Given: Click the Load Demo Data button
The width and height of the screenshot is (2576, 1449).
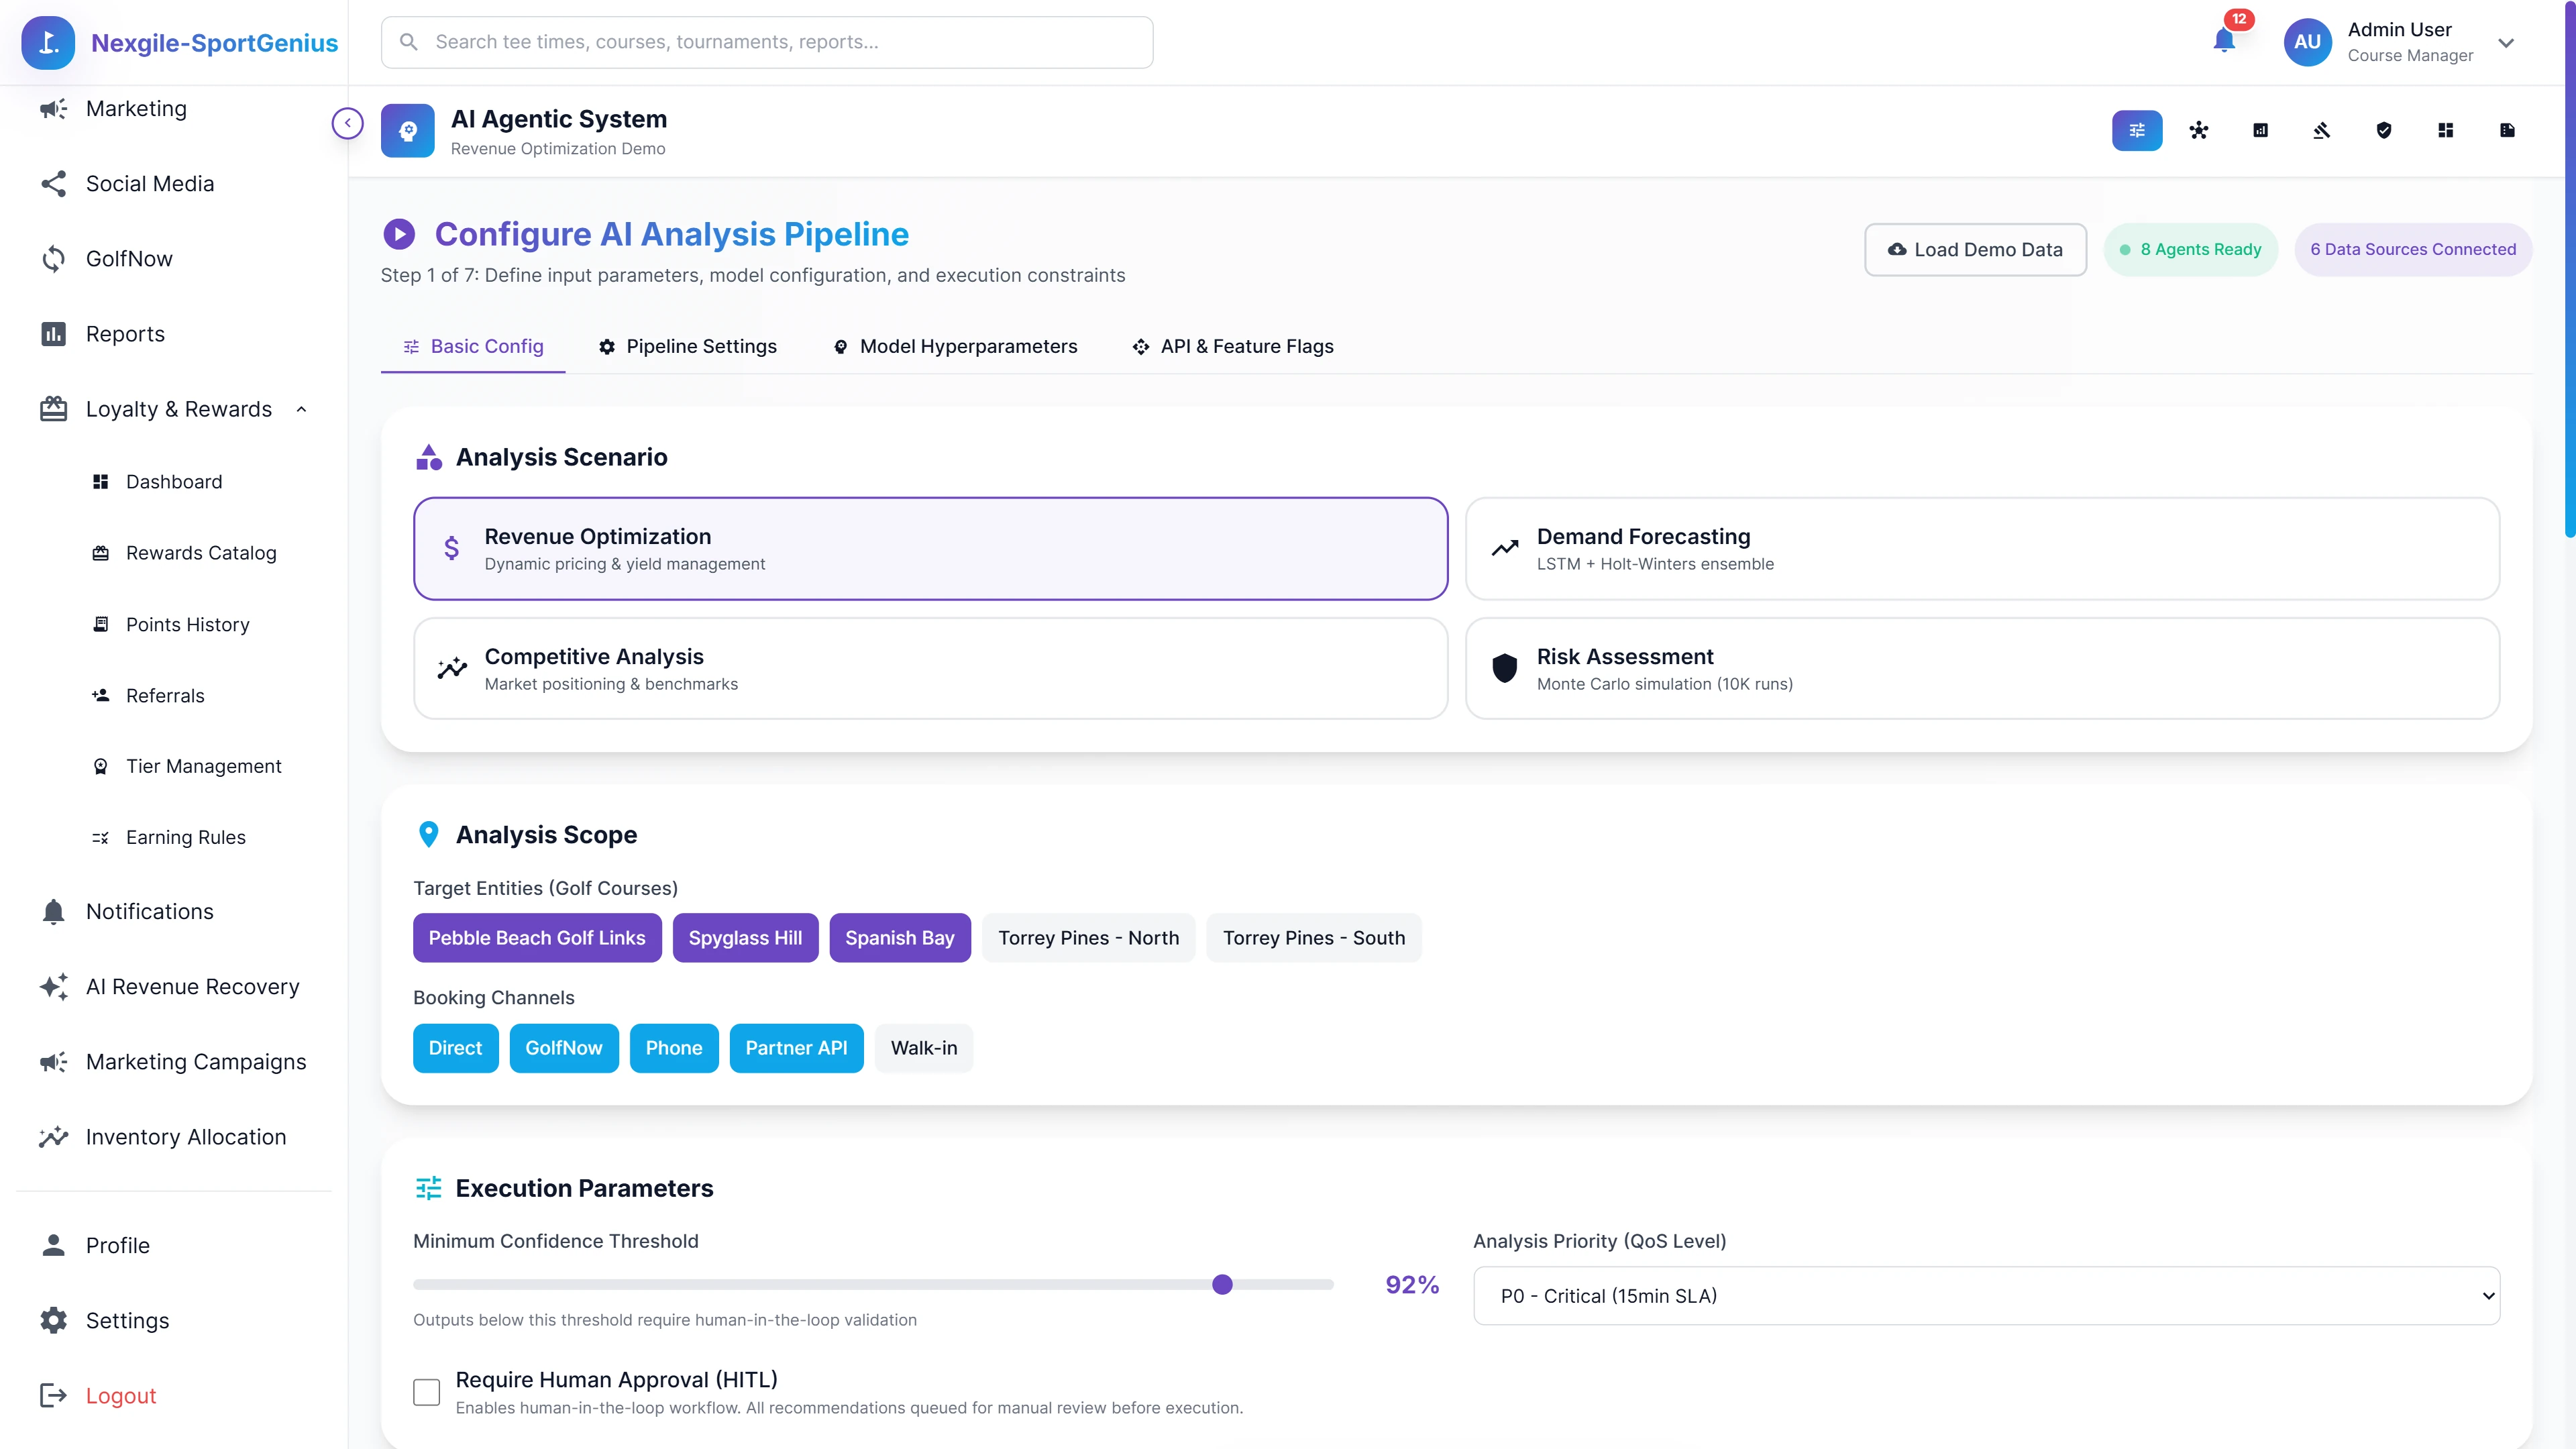Looking at the screenshot, I should [x=1975, y=249].
